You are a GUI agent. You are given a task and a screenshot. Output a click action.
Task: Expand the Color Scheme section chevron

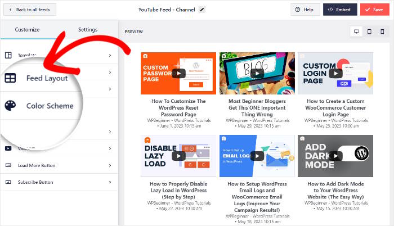(x=110, y=89)
